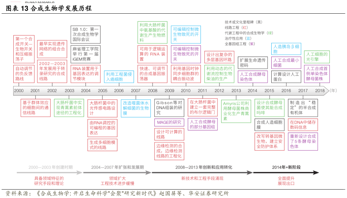This screenshot has width=347, height=198.
Task: Select the purple-bordered box '可编辑控制微生物致死的开关'
Action: point(186,54)
